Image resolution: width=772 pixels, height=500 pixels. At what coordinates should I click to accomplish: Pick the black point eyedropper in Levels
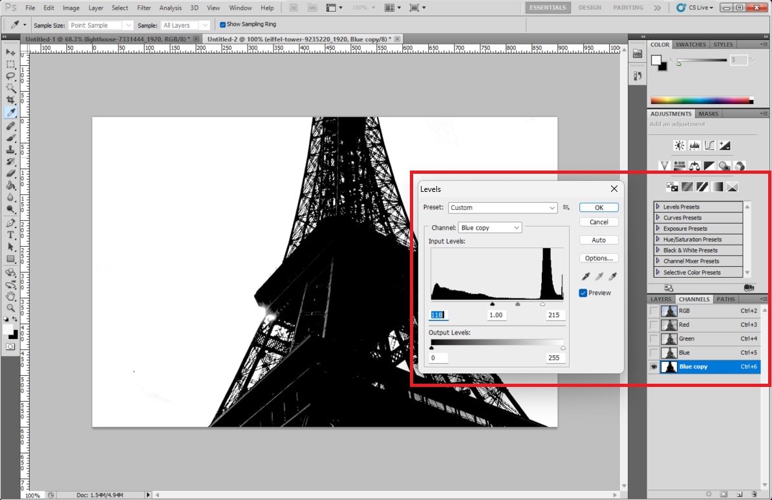click(x=586, y=276)
